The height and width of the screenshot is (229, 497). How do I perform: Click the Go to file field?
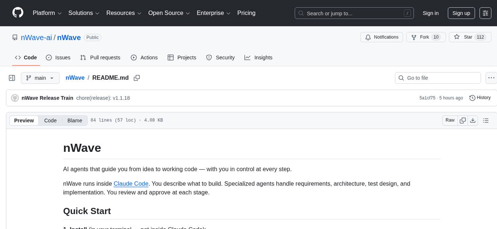[x=438, y=78]
